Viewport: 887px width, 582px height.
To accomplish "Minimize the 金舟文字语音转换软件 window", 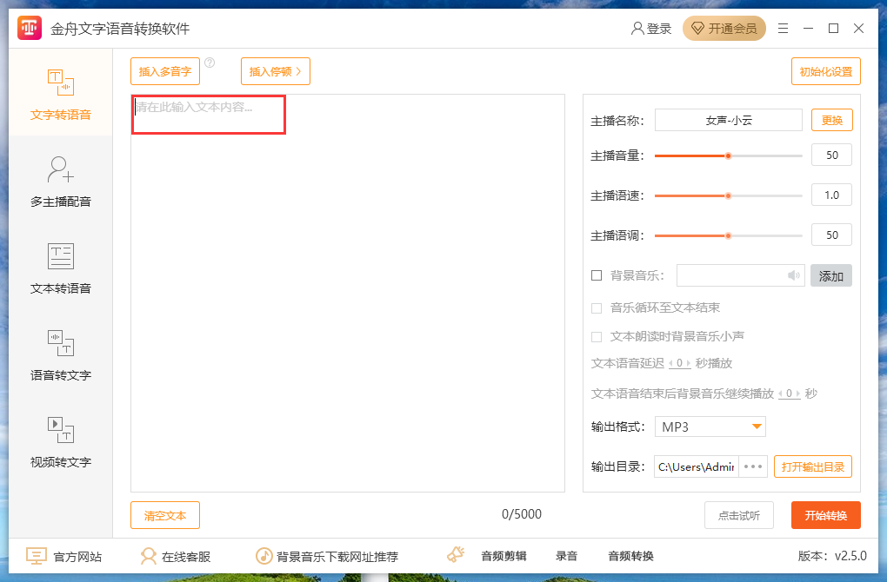I will (809, 29).
